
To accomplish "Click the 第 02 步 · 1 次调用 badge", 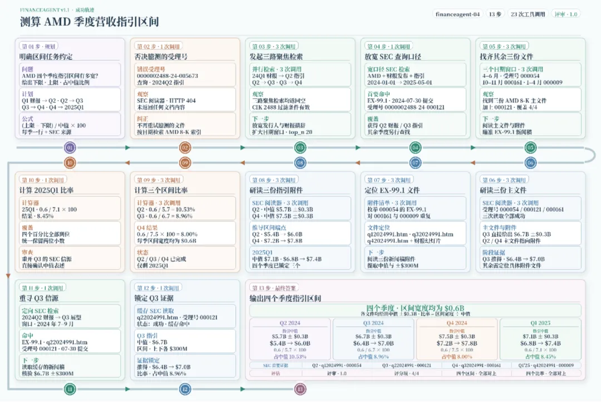I will (x=158, y=46).
